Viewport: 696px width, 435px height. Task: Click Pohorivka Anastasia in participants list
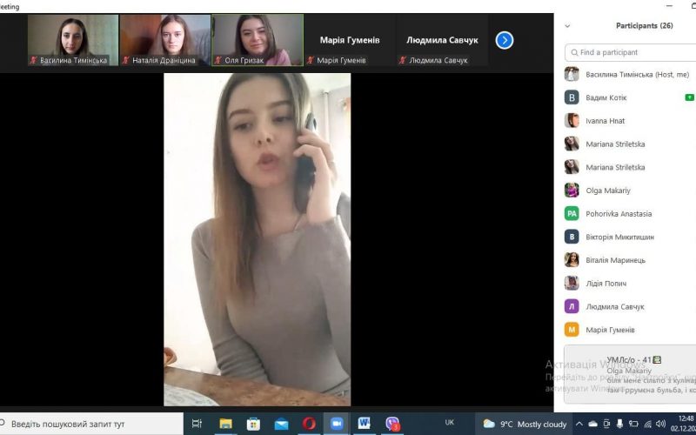pos(619,214)
